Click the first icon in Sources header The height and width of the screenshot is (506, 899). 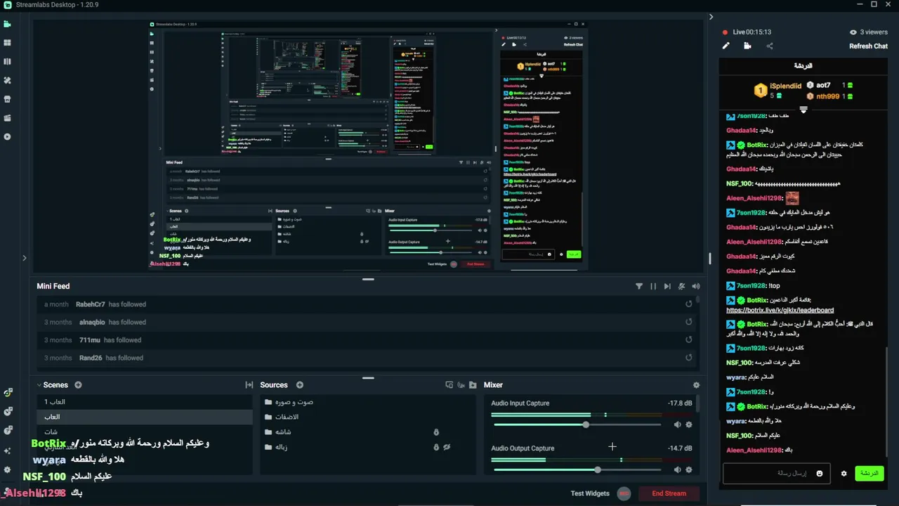(449, 385)
